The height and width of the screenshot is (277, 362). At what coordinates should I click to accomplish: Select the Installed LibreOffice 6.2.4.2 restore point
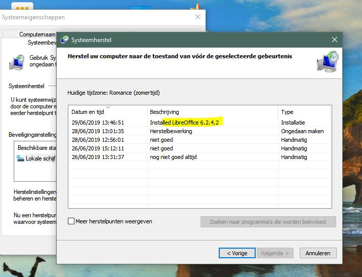point(184,123)
